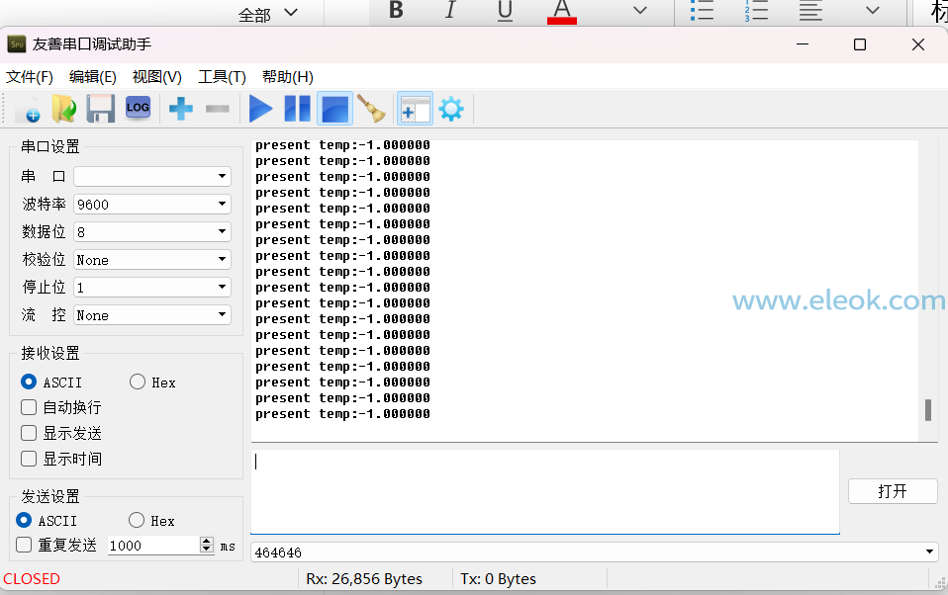The width and height of the screenshot is (948, 595).
Task: Click bulleted list icon in background editor
Action: point(702,11)
